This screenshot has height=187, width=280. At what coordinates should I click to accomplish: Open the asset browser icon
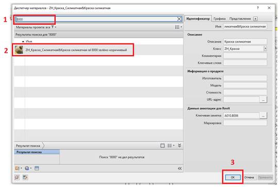click(x=37, y=168)
